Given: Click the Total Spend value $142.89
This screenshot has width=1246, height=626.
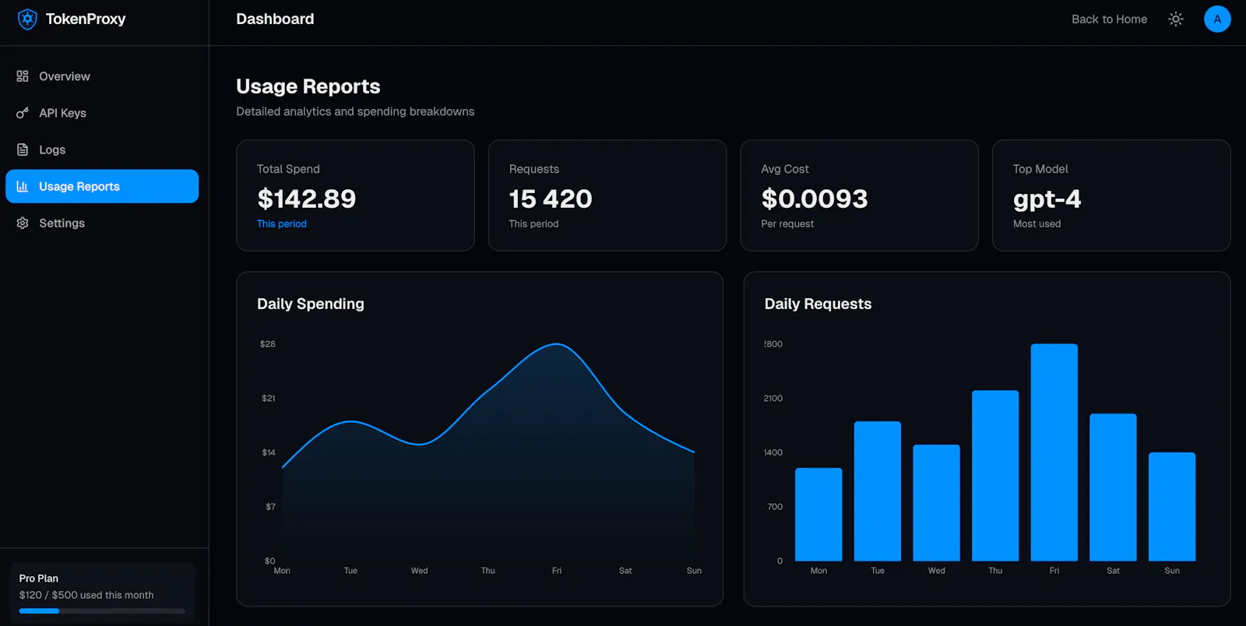Looking at the screenshot, I should click(x=306, y=199).
